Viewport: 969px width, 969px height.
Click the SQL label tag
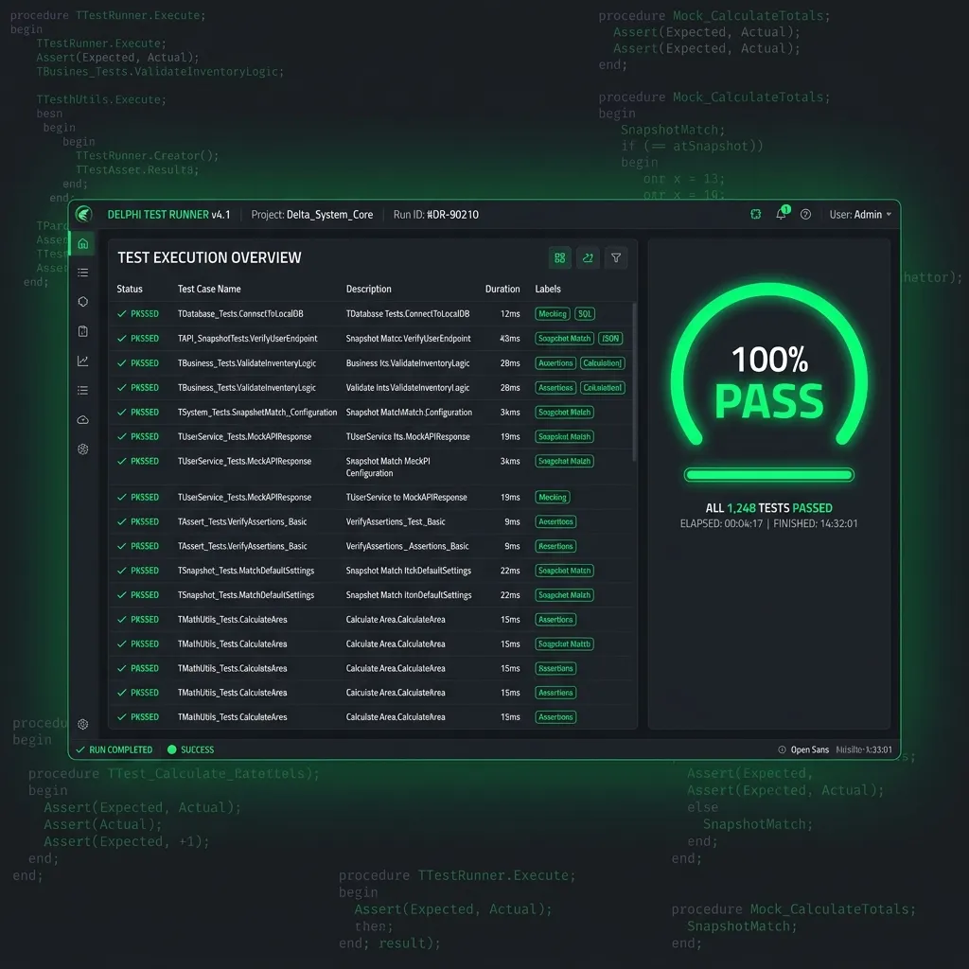coord(585,314)
